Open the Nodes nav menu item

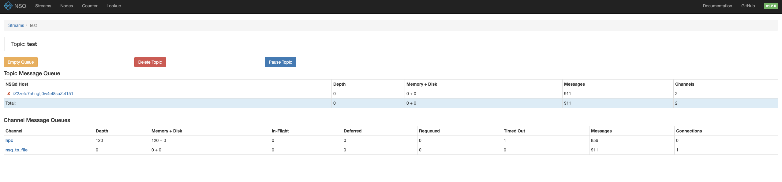[x=66, y=6]
